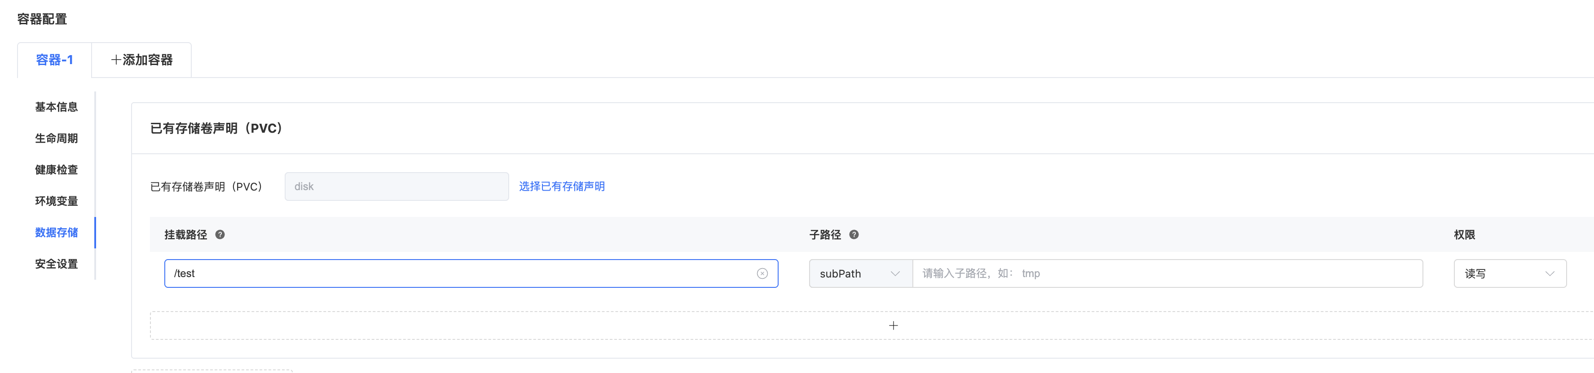The height and width of the screenshot is (373, 1594).
Task: Navigate to 安全设置
Action: 56,264
